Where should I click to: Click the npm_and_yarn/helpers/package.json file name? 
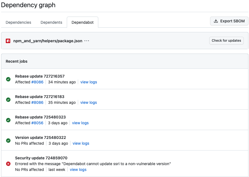pyautogui.click(x=48, y=41)
